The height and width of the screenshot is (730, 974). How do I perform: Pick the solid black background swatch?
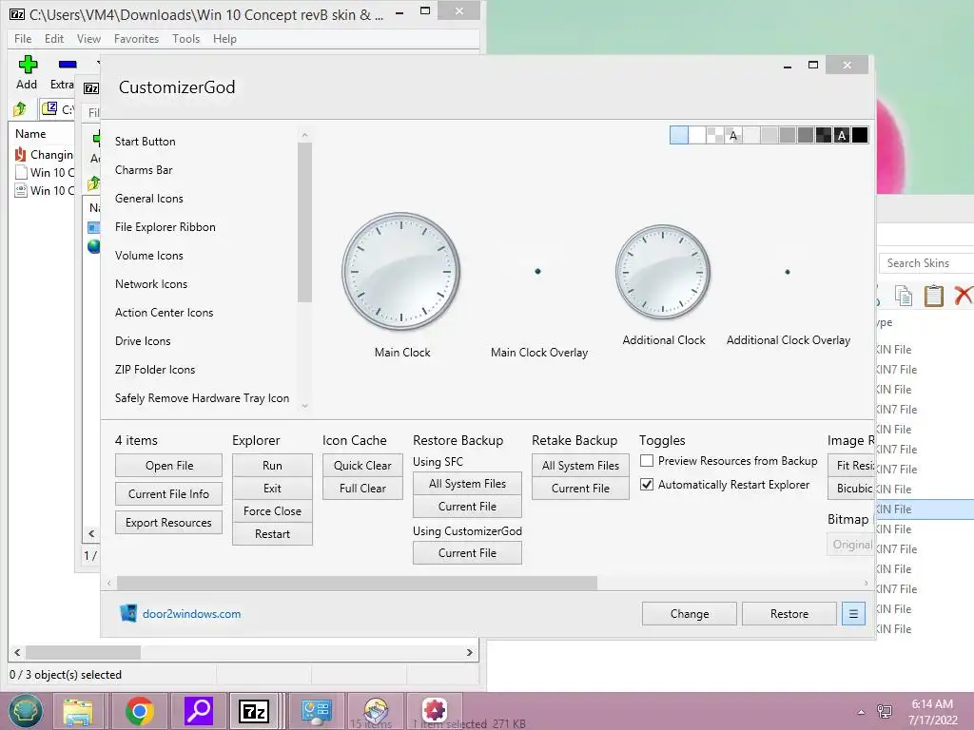(860, 135)
